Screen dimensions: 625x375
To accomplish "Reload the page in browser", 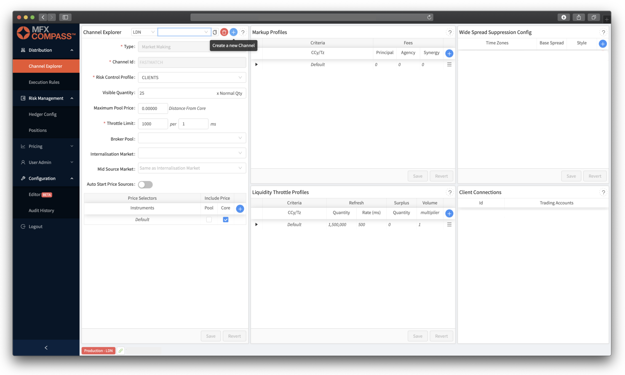I will [x=429, y=17].
